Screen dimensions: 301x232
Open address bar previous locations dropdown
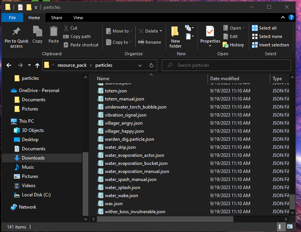coord(140,66)
